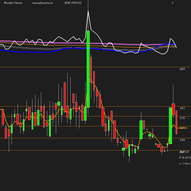The image size is (191, 191).
Task: Click the 223 price level label
Action: 182,69
